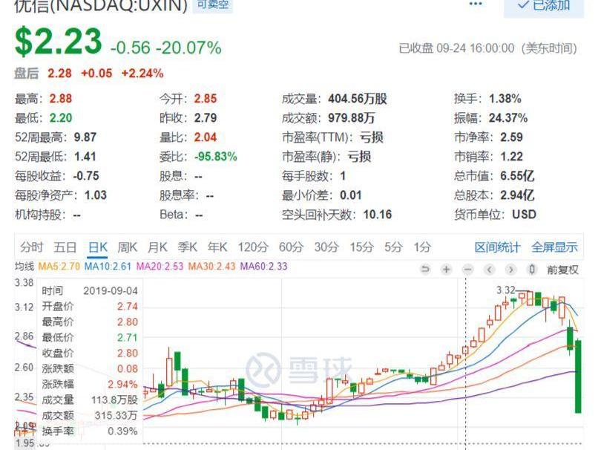Switch to the 30分 chart interval
This screenshot has width=598, height=450.
click(x=326, y=247)
